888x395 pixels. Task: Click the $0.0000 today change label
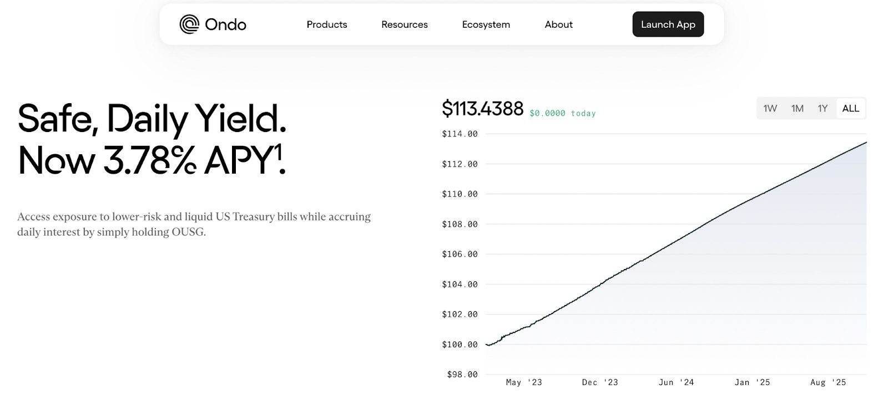coord(563,113)
